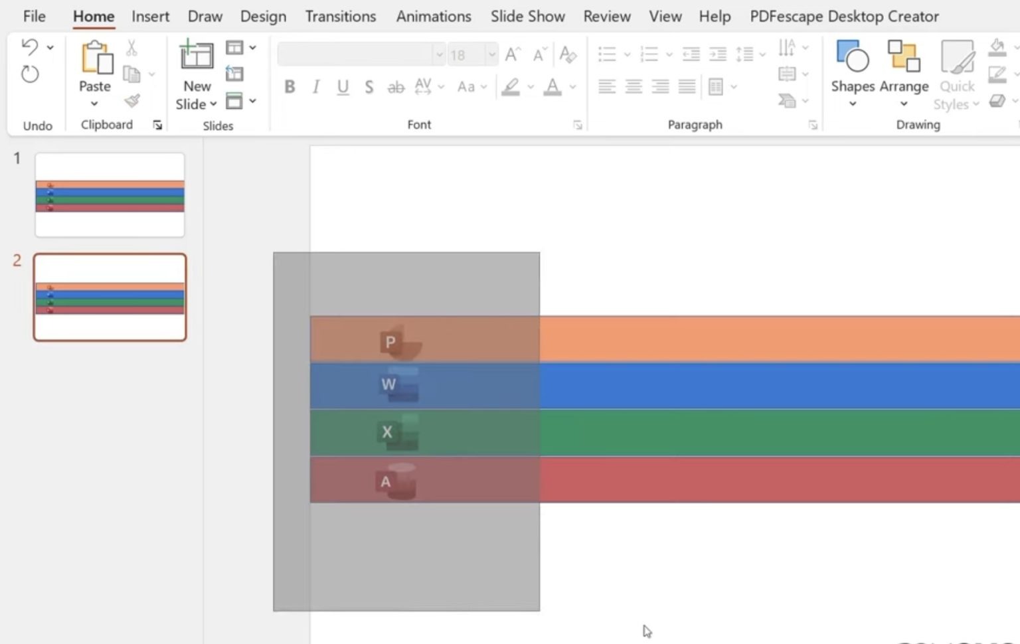Open the Slide Show ribbon tab
Screen dimensions: 1020x644
[x=527, y=16]
